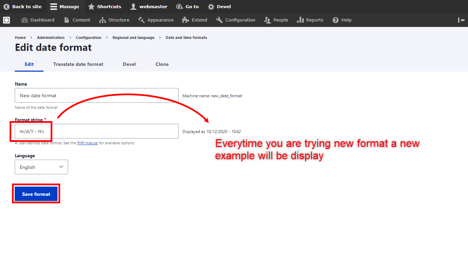Screen dimensions: 468x262
Task: Open the Structure hierarchy icon
Action: coord(103,20)
